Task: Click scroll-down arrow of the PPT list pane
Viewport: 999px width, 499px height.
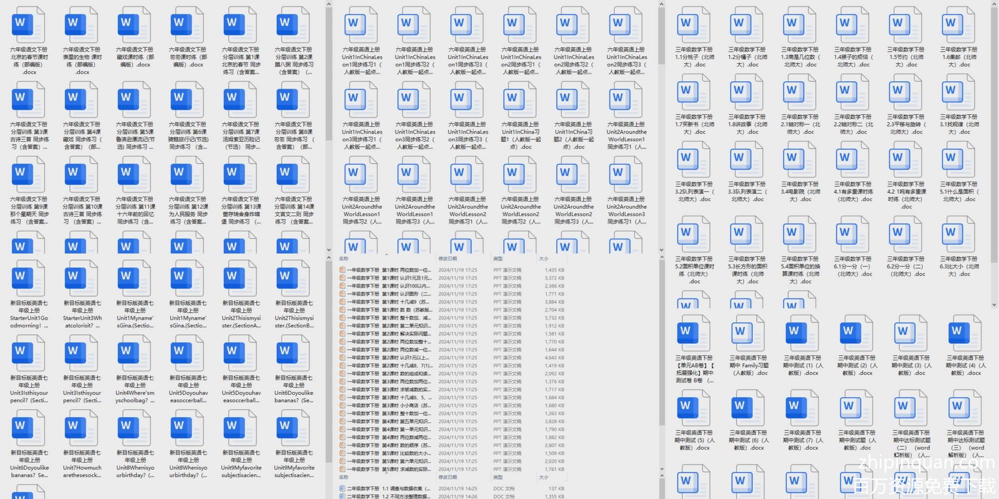Action: 661,469
